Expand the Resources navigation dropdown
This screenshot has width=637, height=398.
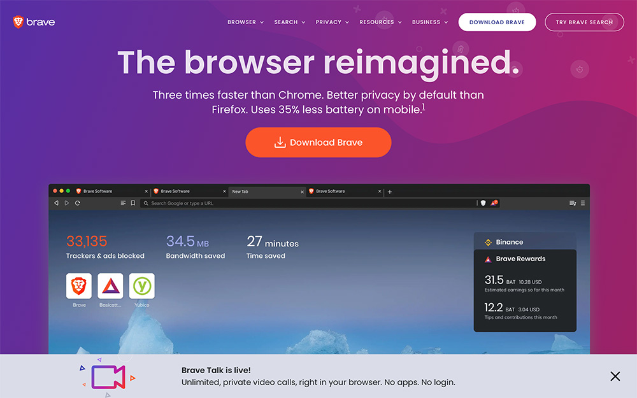[x=380, y=22]
